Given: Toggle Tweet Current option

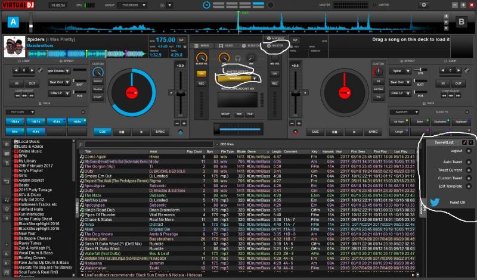Looking at the screenshot, I should coord(469,170).
